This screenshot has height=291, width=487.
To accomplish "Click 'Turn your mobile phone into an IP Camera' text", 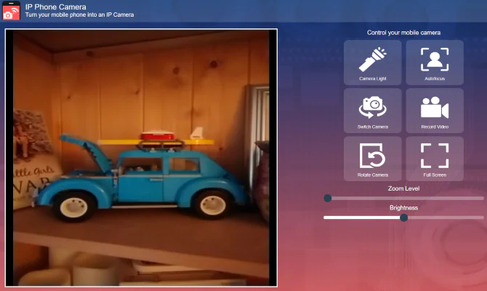I will point(79,15).
